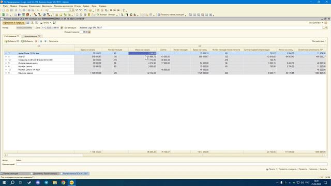Click the Open folder icon in toolbar
Viewport: 331px width, 186px height.
(x=7, y=10)
